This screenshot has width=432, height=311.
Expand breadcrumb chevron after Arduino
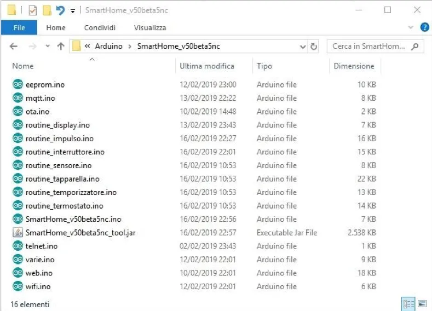(130, 47)
